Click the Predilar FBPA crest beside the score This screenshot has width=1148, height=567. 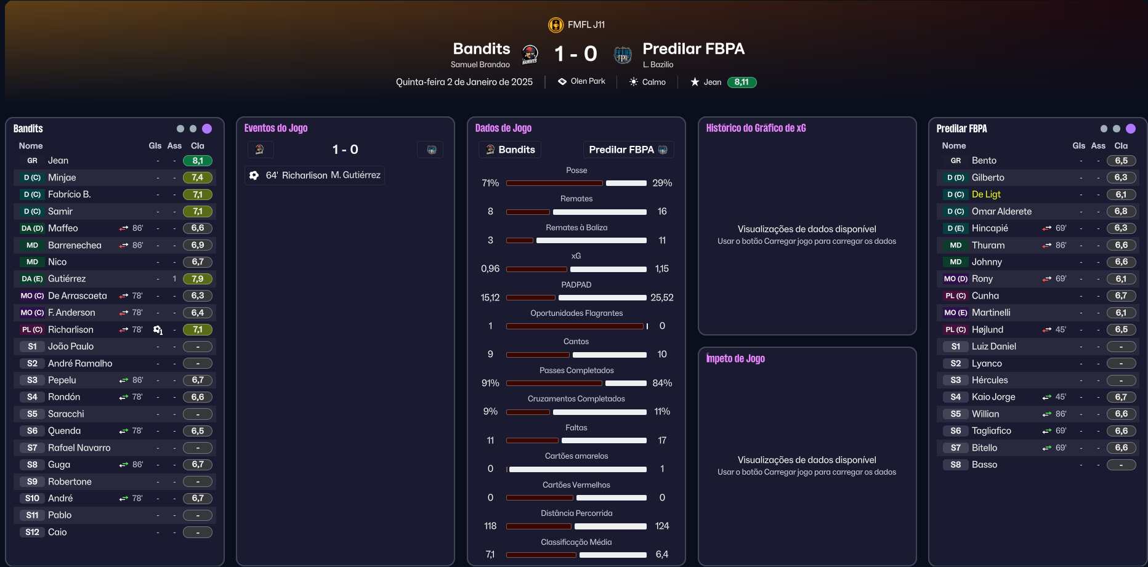point(623,55)
